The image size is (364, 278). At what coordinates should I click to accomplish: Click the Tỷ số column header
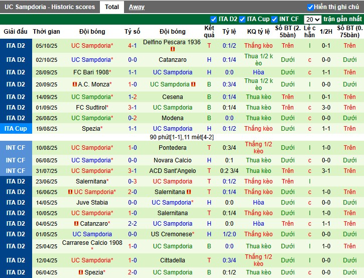tap(133, 32)
